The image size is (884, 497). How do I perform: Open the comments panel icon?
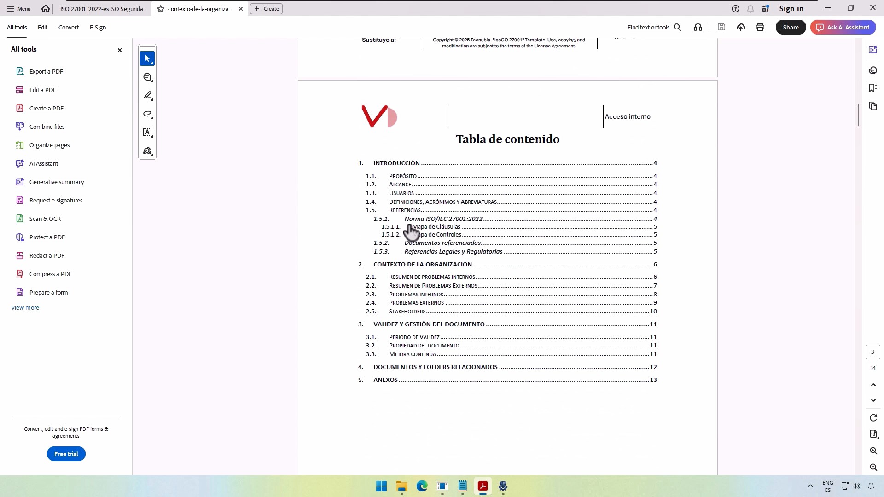[x=873, y=70]
